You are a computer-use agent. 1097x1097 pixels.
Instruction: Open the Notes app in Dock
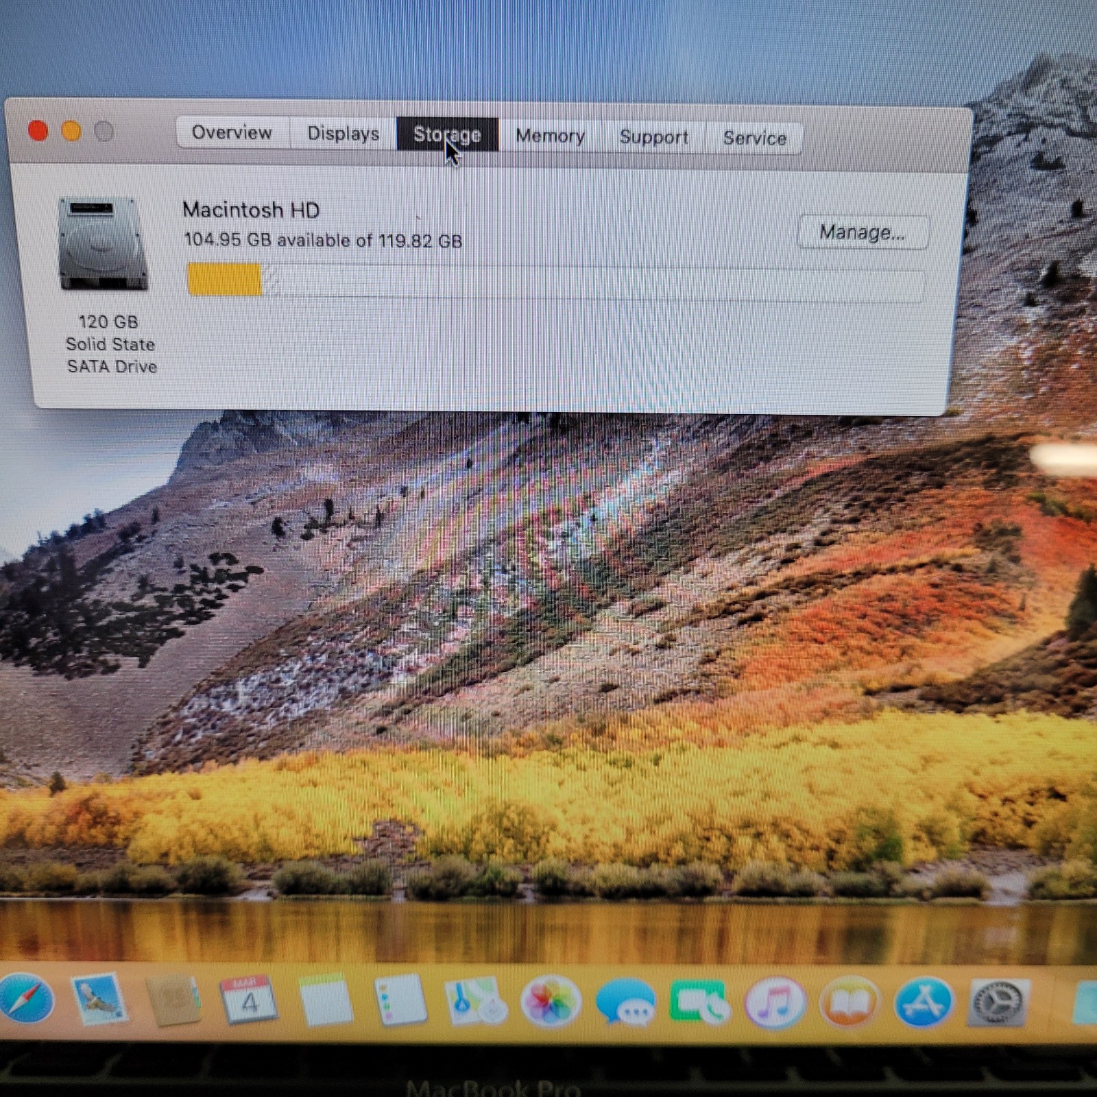click(325, 1000)
